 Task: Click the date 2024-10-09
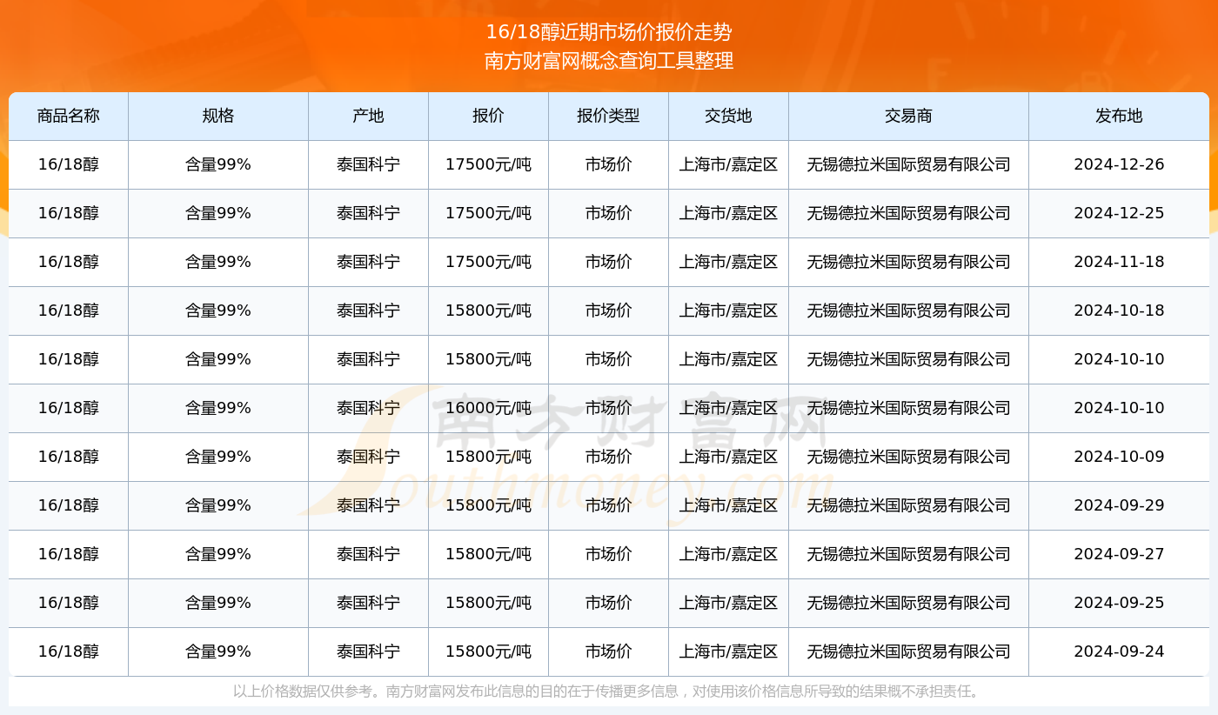(1119, 457)
